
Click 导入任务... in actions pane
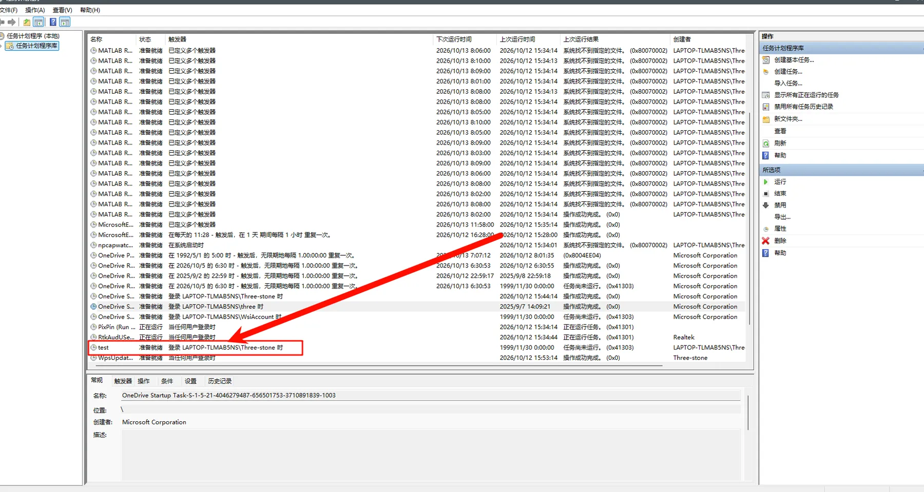(x=788, y=84)
